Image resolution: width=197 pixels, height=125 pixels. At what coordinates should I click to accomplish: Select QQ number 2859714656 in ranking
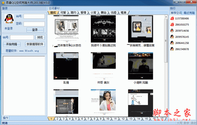182,31
